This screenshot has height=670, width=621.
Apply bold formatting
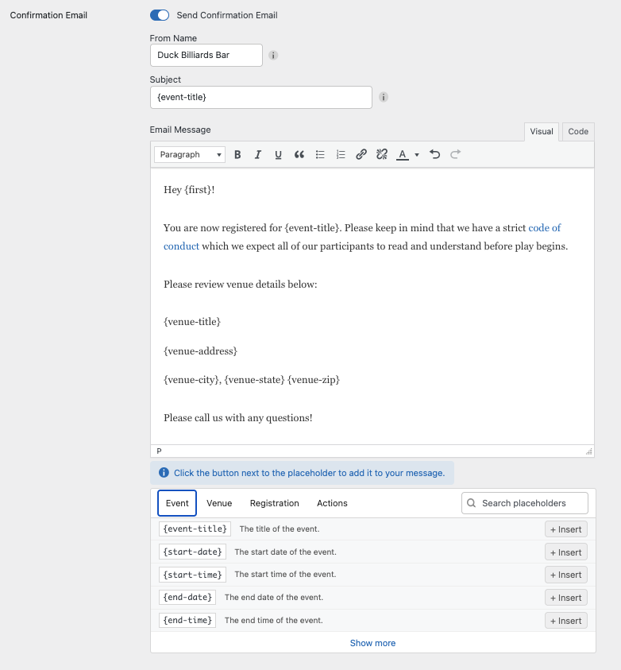[x=237, y=155]
